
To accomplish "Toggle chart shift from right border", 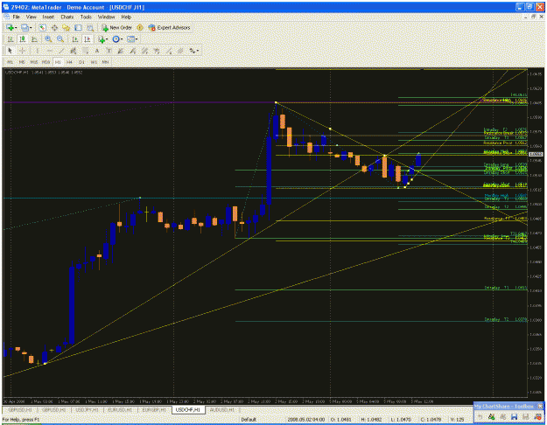I will pyautogui.click(x=88, y=39).
